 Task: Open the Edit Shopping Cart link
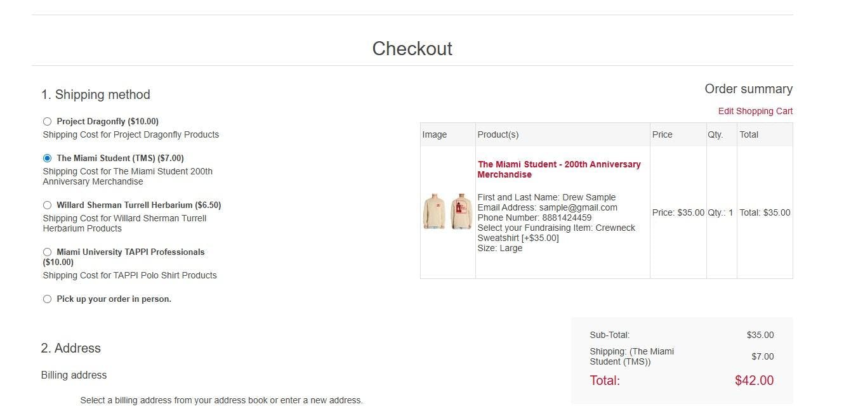tap(755, 111)
